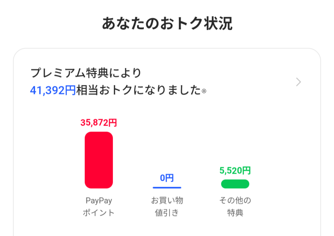Click the green 5,520円 value label

(235, 170)
